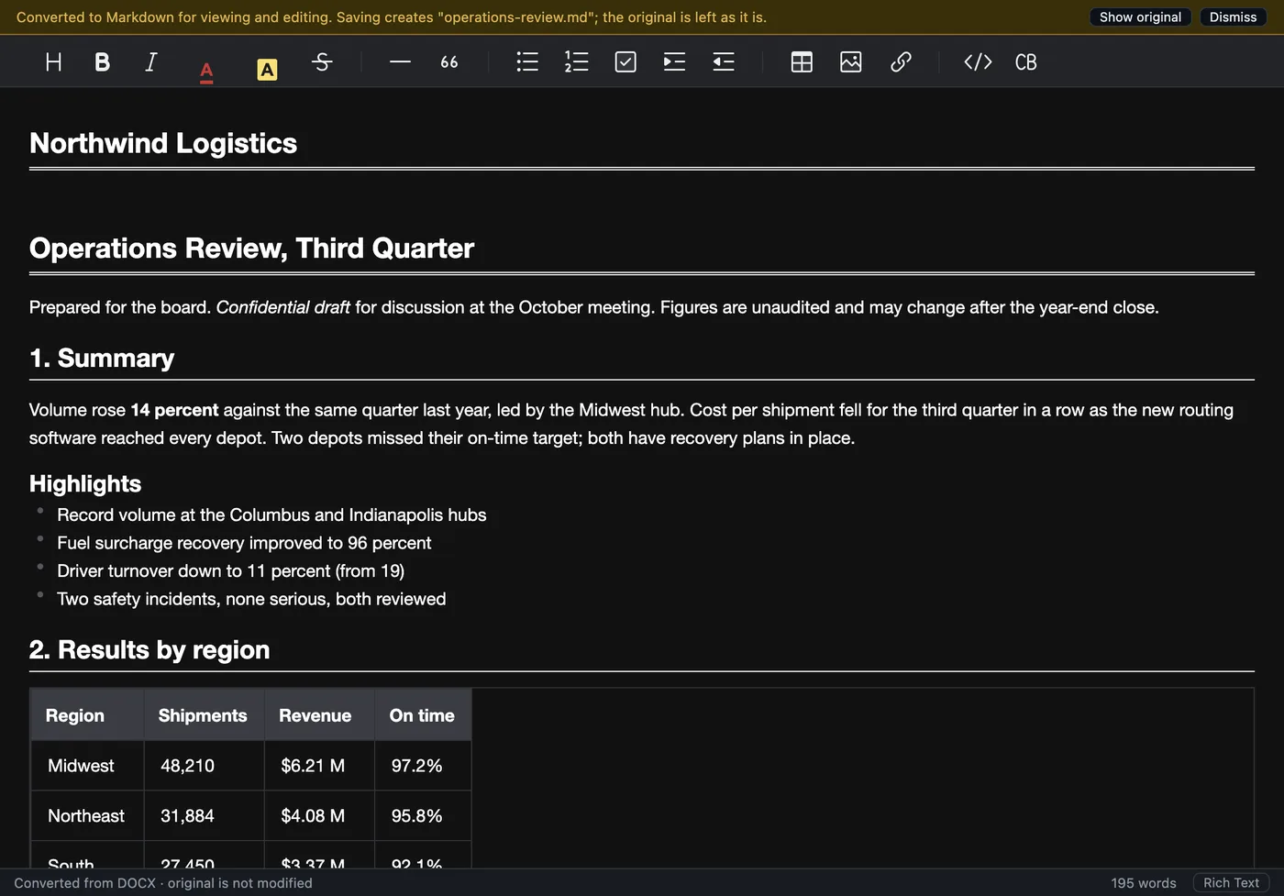Image resolution: width=1284 pixels, height=896 pixels.
Task: Click the Northeast table cell
Action: [x=88, y=816]
